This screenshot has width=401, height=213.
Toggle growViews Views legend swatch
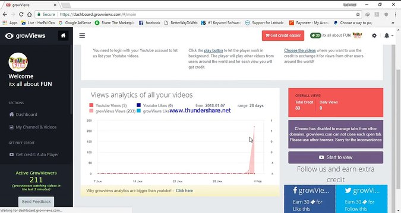tap(91, 111)
